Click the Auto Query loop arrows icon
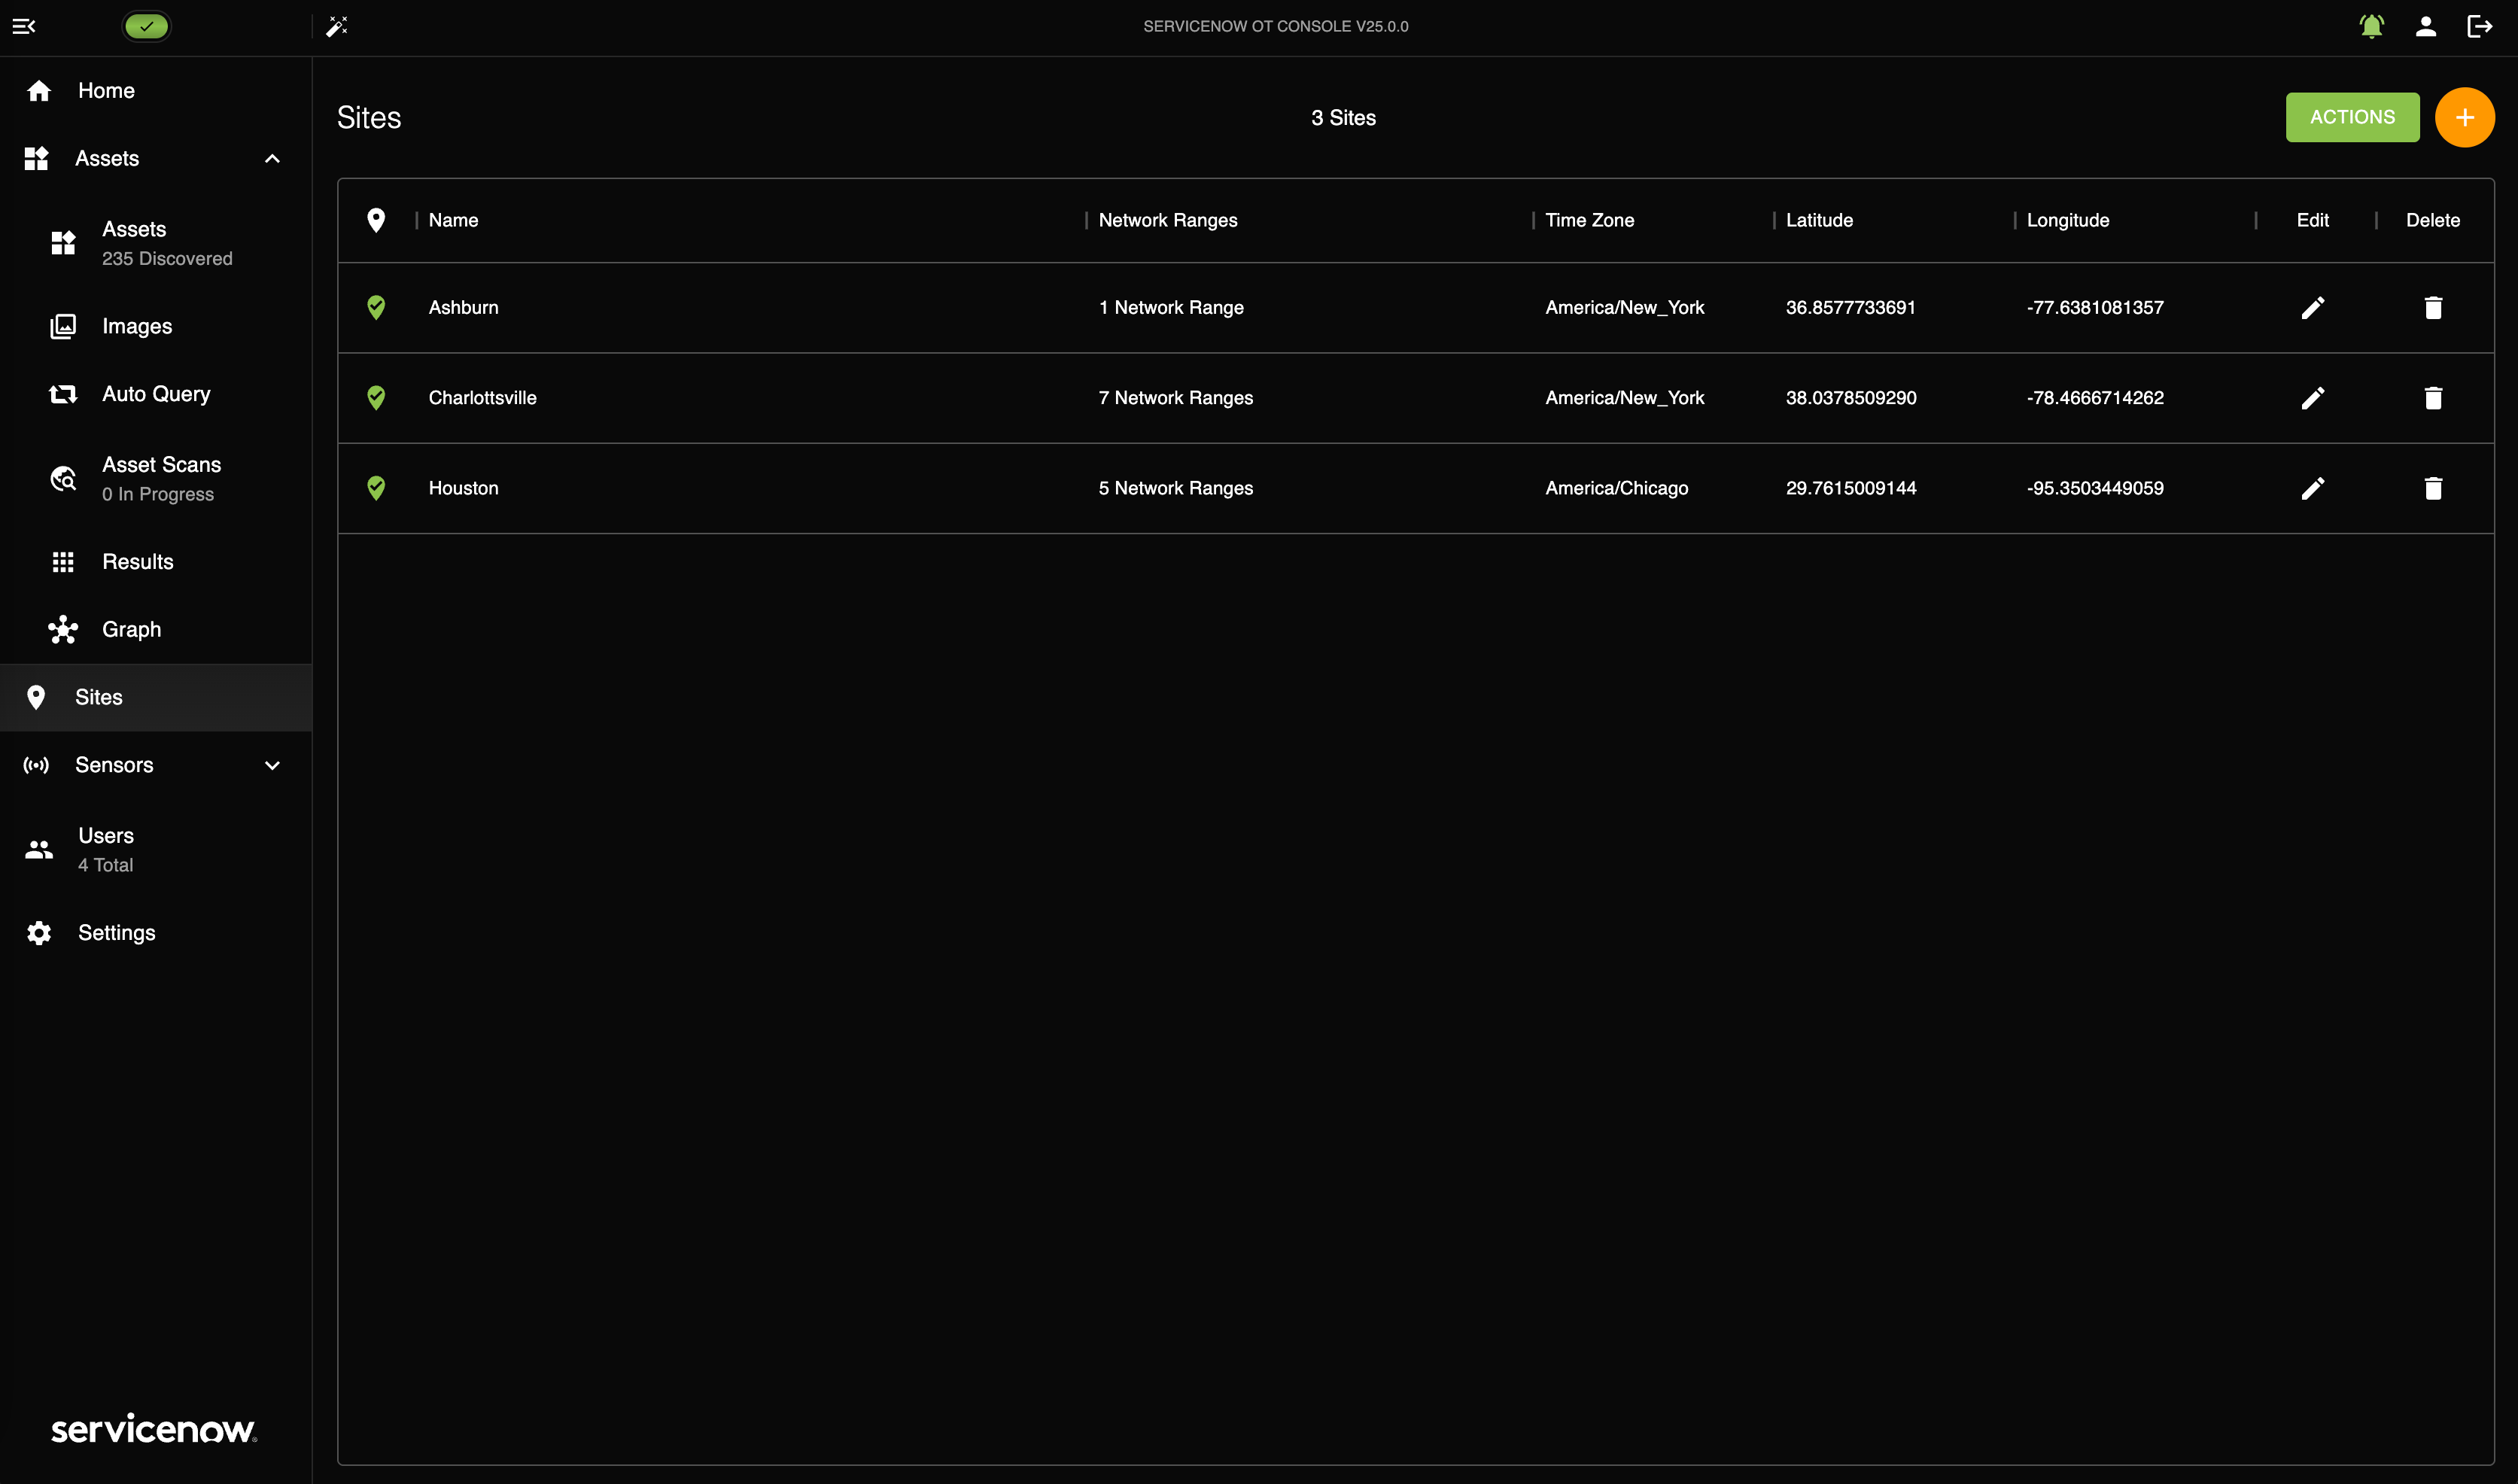 tap(63, 394)
